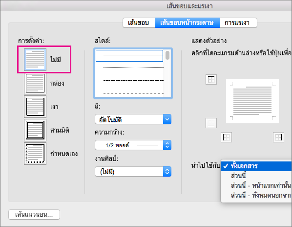This screenshot has height=227, width=292.
Task: Toggle the left border button in preview
Action: 226,137
